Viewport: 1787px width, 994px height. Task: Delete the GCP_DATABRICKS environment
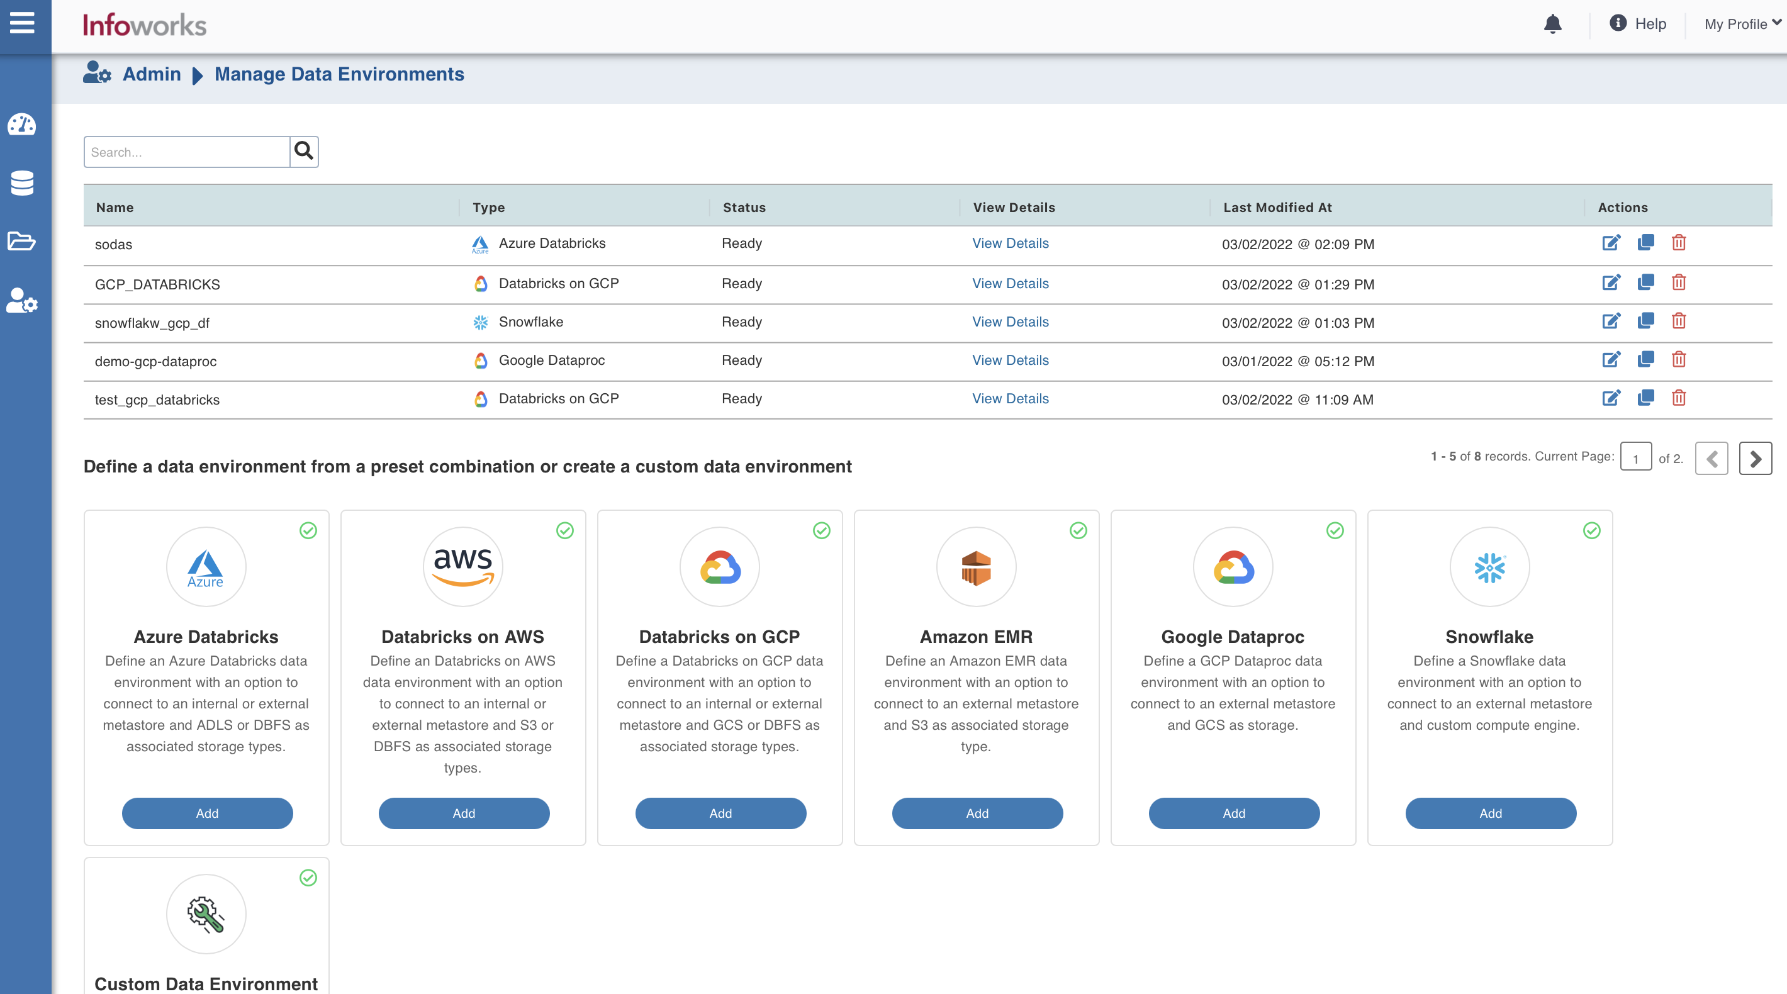click(x=1679, y=283)
